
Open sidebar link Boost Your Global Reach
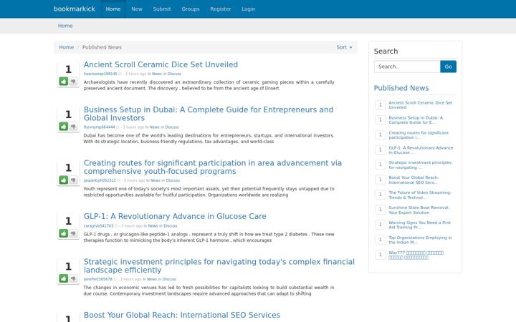[x=414, y=180]
